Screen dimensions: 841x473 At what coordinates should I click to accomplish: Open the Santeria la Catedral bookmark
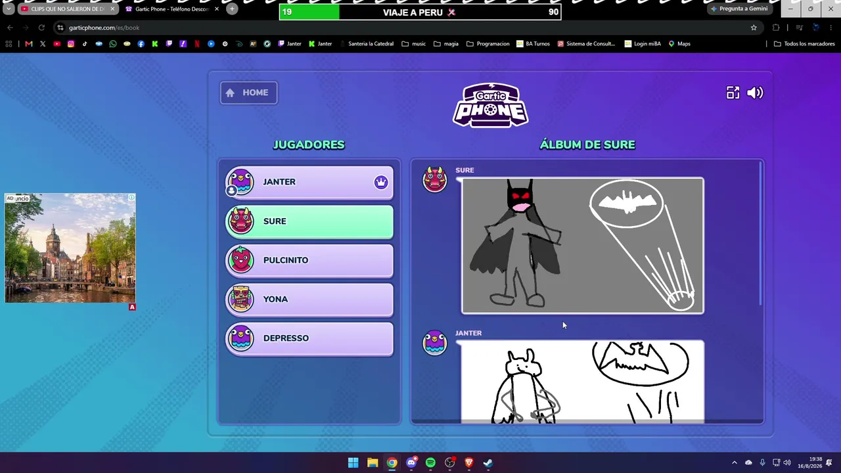pyautogui.click(x=366, y=44)
